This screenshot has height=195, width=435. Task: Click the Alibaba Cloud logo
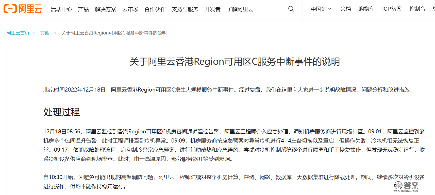click(x=23, y=9)
